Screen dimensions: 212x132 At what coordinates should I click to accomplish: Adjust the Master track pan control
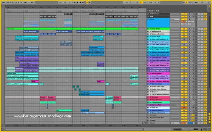coord(191,123)
